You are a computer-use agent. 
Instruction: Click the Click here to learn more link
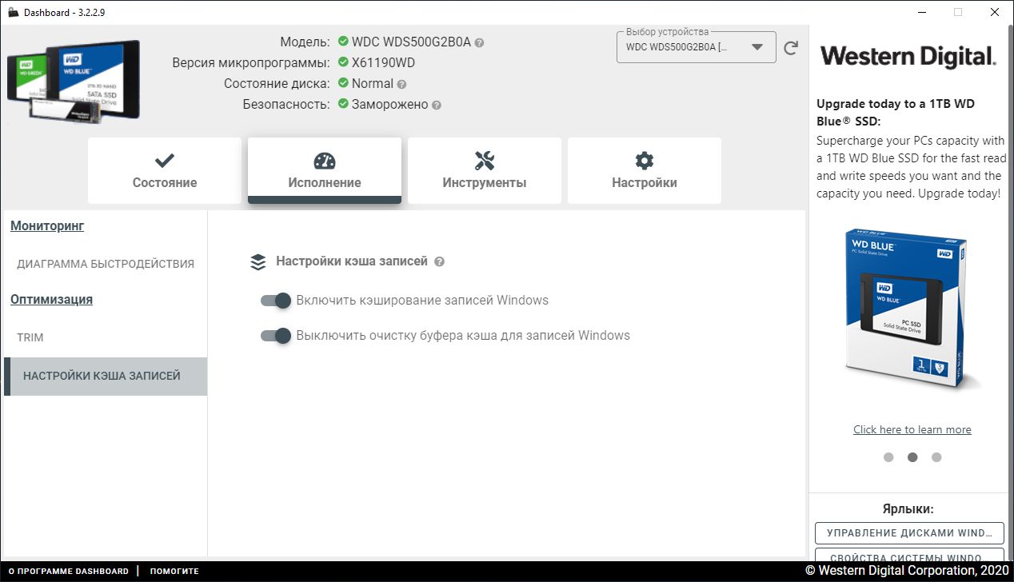tap(912, 429)
